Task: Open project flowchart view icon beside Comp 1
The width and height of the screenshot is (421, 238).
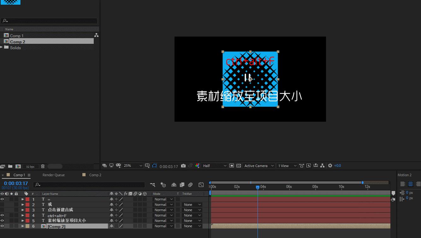Action: (96, 35)
